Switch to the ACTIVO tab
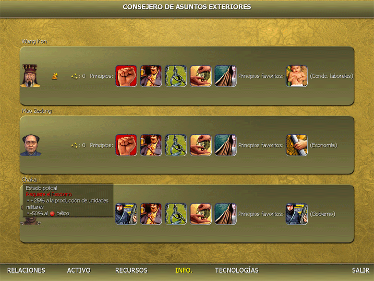Viewport: 374px width, 281px height. click(x=79, y=270)
